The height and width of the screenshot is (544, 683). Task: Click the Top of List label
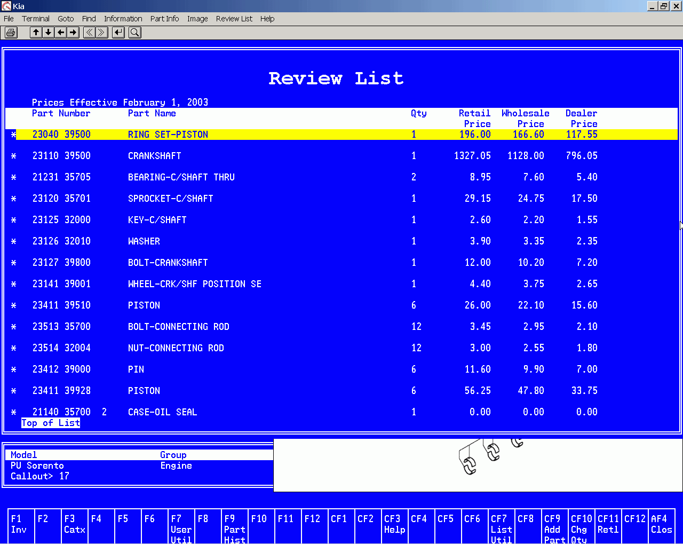[51, 423]
